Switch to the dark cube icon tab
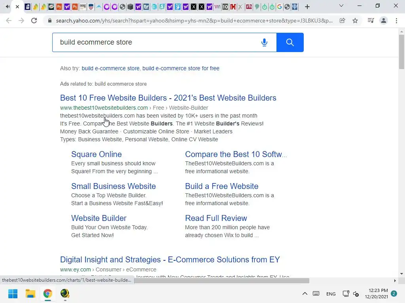405x303 pixels. point(130,7)
